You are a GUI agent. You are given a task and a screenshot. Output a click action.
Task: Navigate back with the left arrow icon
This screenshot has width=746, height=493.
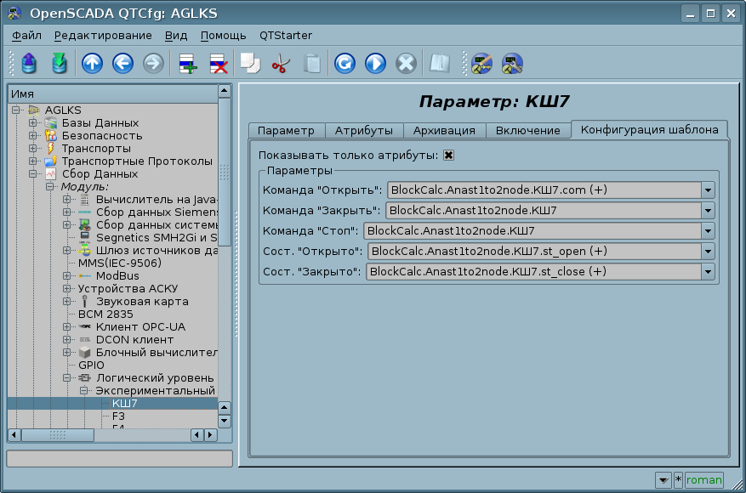122,64
